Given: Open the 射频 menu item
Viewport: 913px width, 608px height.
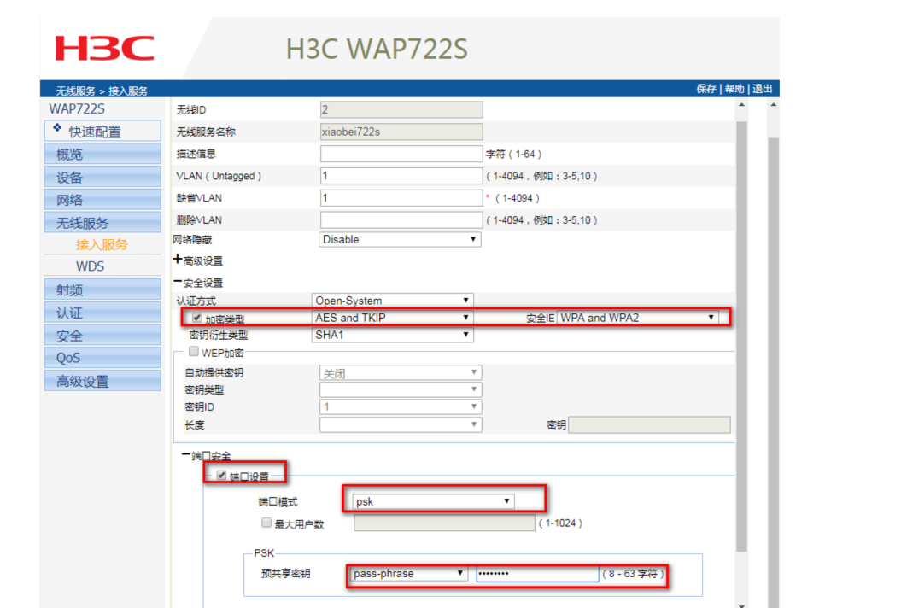Looking at the screenshot, I should pyautogui.click(x=102, y=289).
